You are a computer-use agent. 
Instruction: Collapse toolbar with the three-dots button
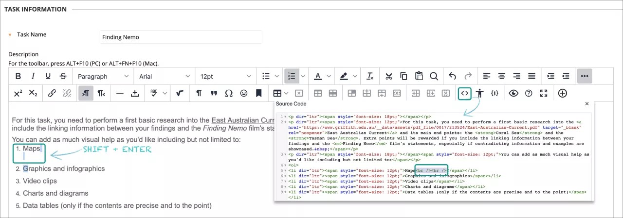click(x=585, y=76)
